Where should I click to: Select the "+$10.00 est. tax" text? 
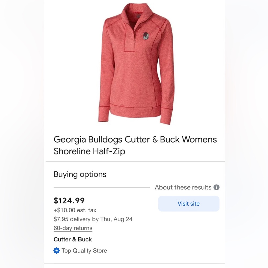75,210
